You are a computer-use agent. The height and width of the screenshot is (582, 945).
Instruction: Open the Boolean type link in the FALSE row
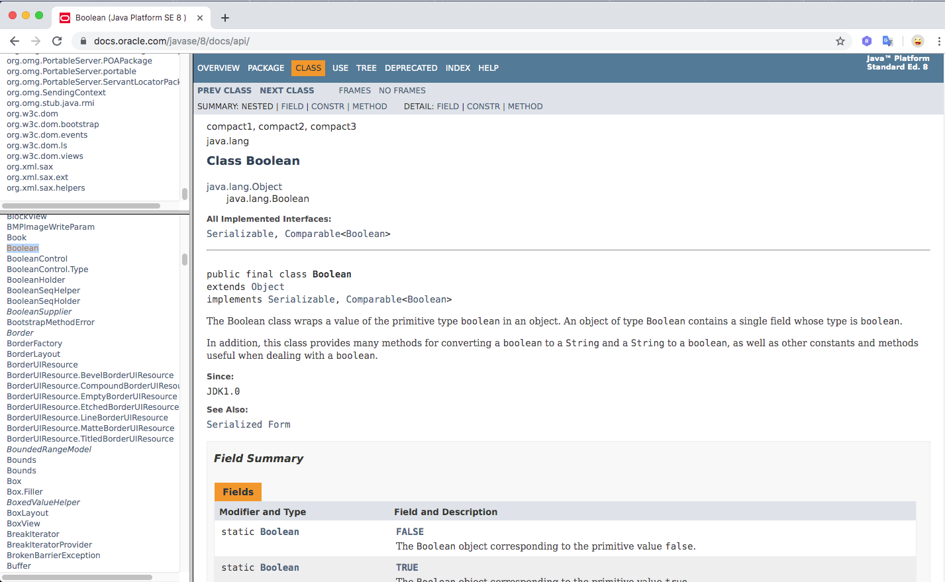[279, 532]
